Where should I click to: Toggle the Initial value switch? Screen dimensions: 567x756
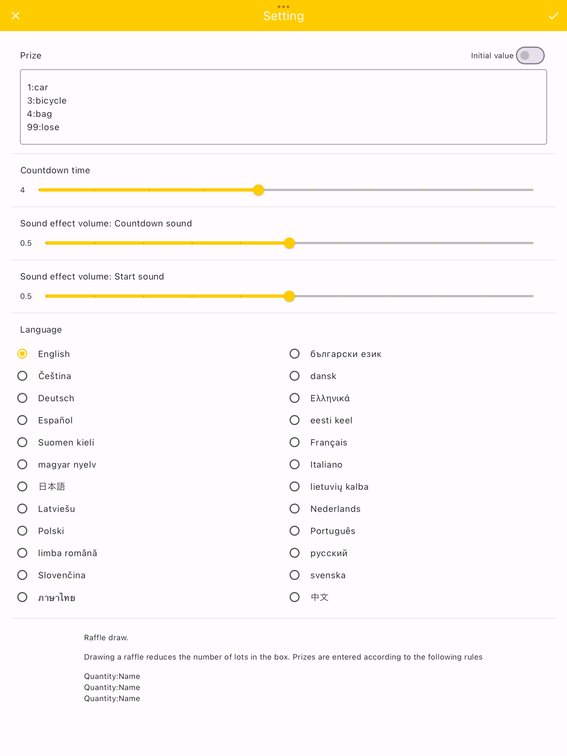pos(530,56)
